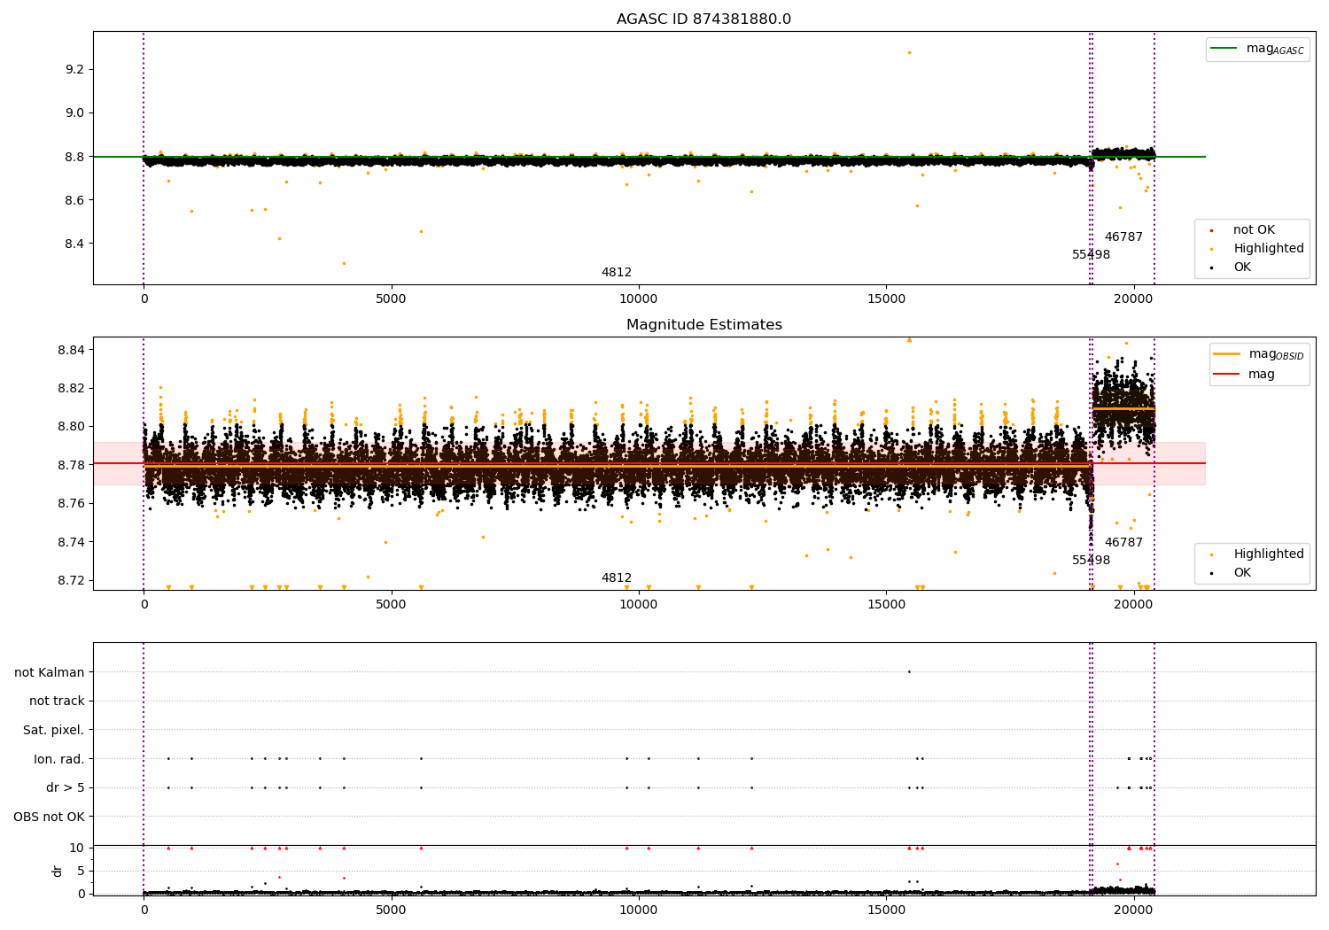Viewport: 1329px width, 930px height.
Task: Click the black 'OK' legend marker in top plot
Action: pos(1211,267)
